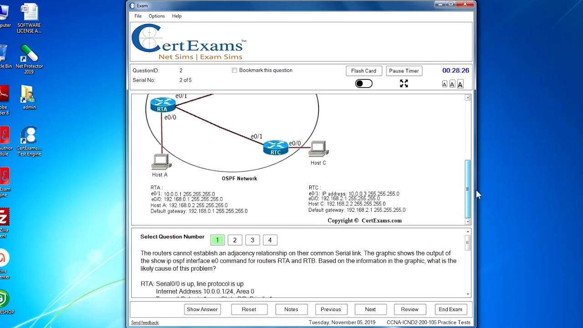Screen dimensions: 583x328
Task: Select the largest font size A icon
Action: point(460,84)
